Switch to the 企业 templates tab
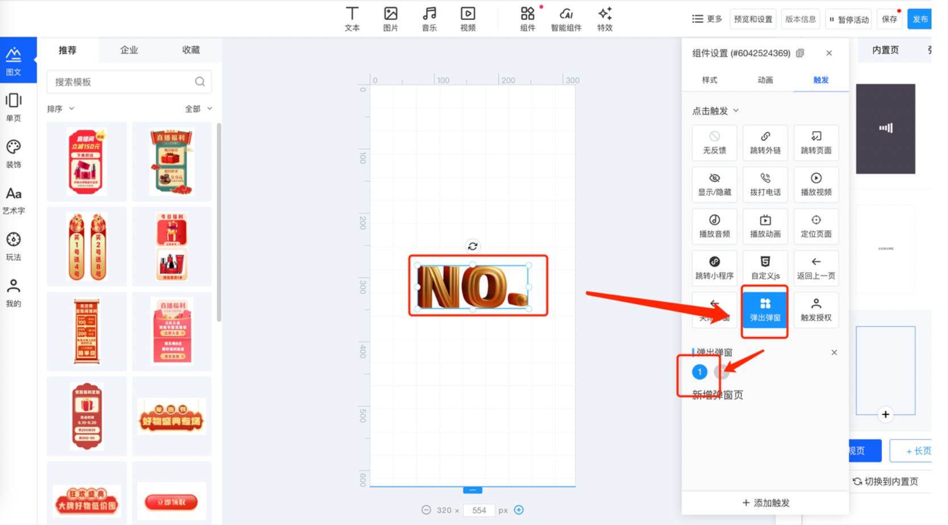This screenshot has height=525, width=948. 129,50
